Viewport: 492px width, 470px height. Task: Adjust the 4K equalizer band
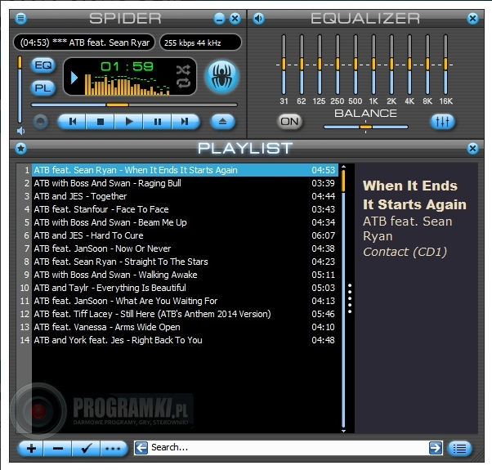click(x=409, y=65)
